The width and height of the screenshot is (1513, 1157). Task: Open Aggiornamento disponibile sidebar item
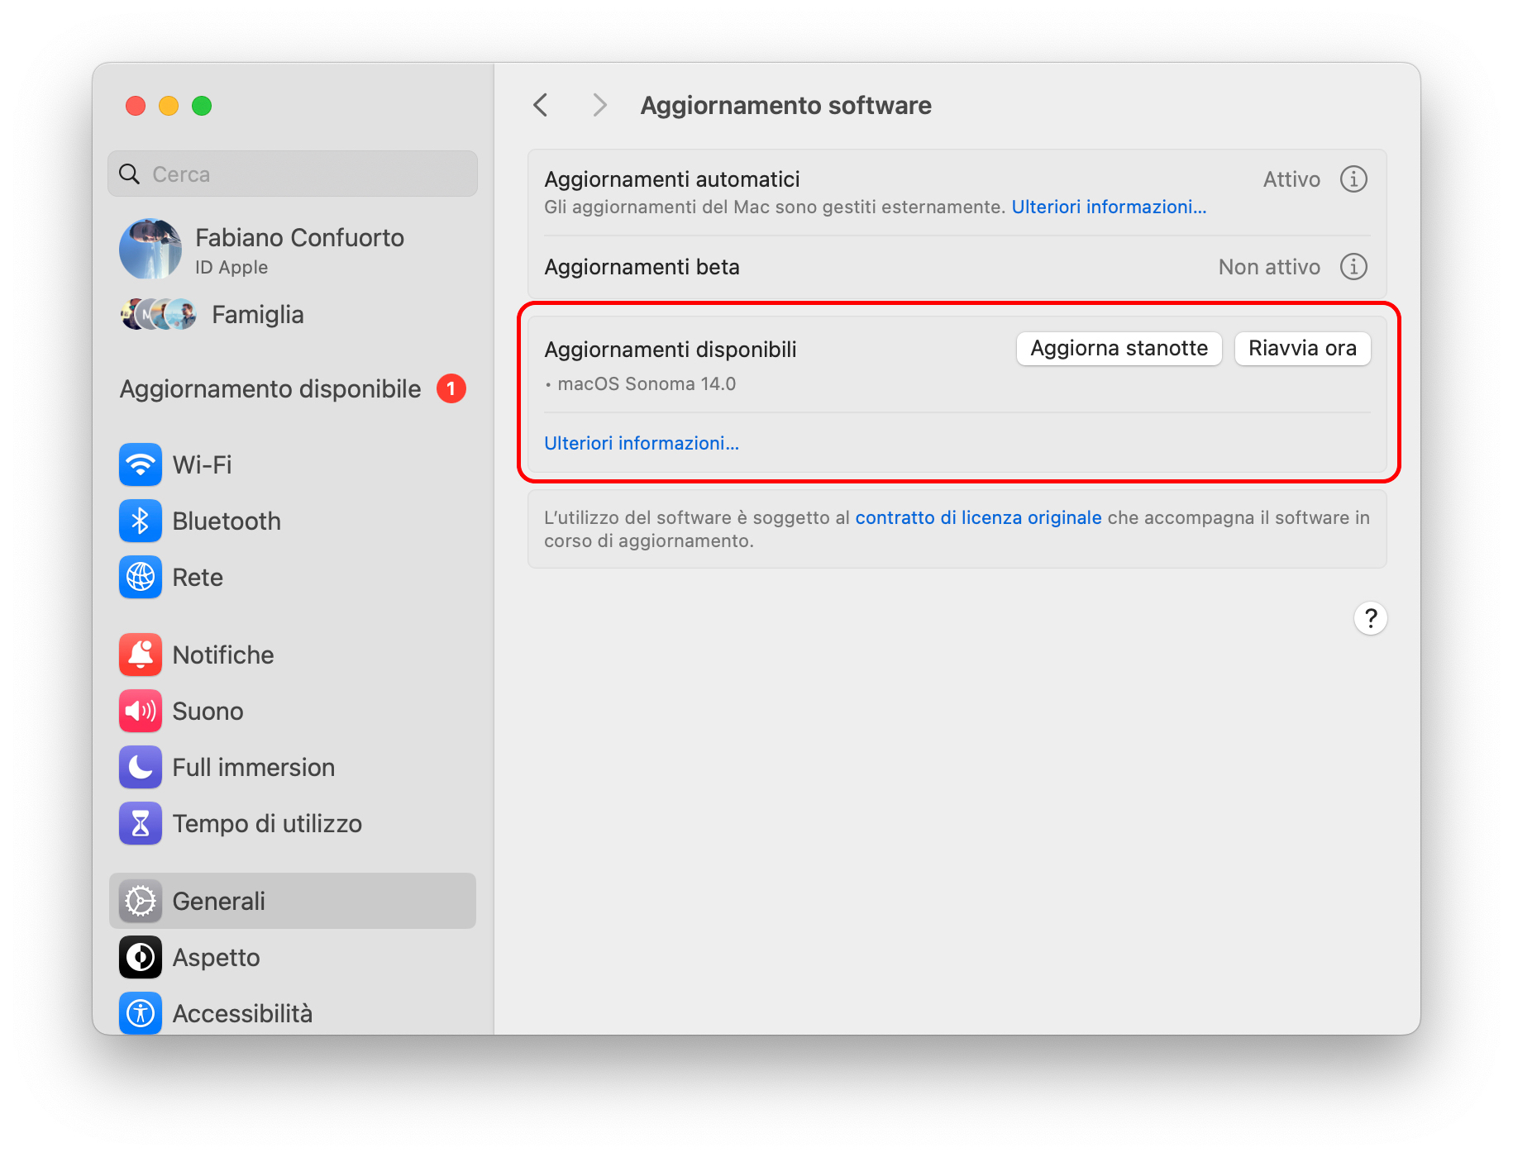pos(293,388)
